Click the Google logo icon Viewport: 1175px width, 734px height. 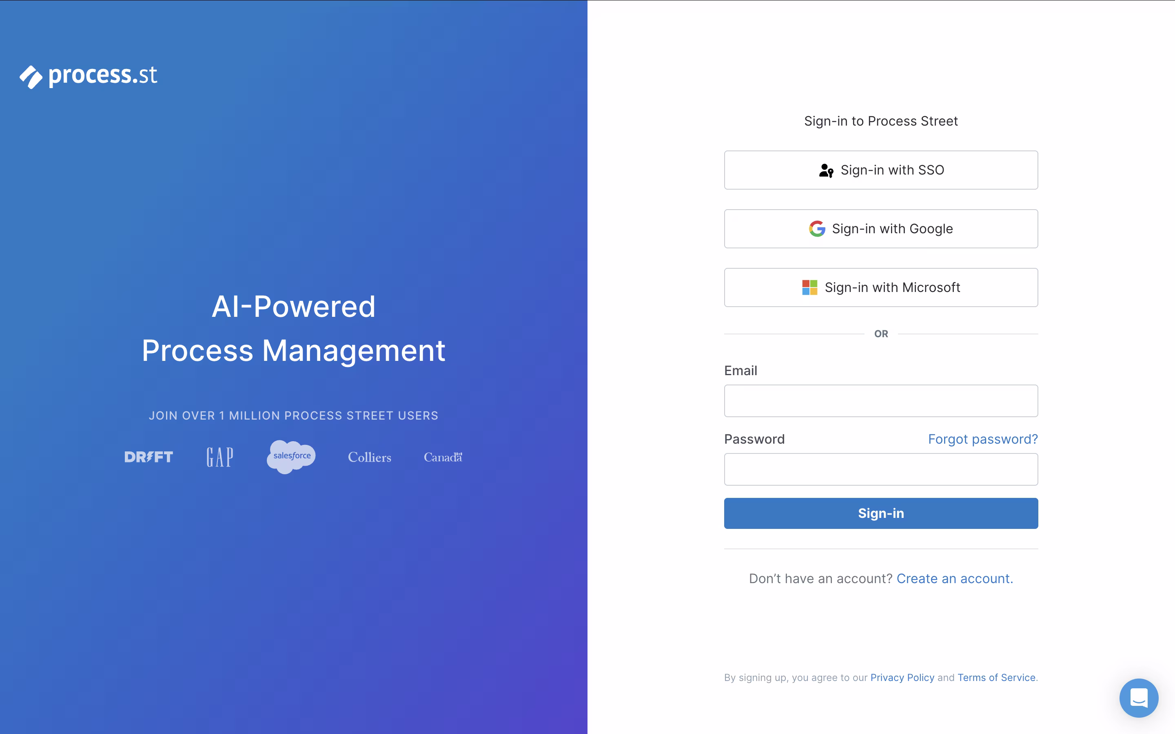(817, 229)
